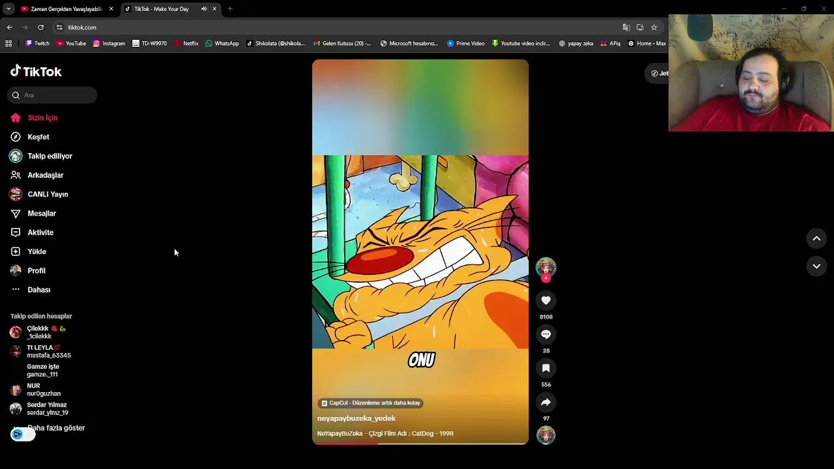Open Serdar Yılmaz followed account
Screen dimensions: 834x469
(x=39, y=408)
